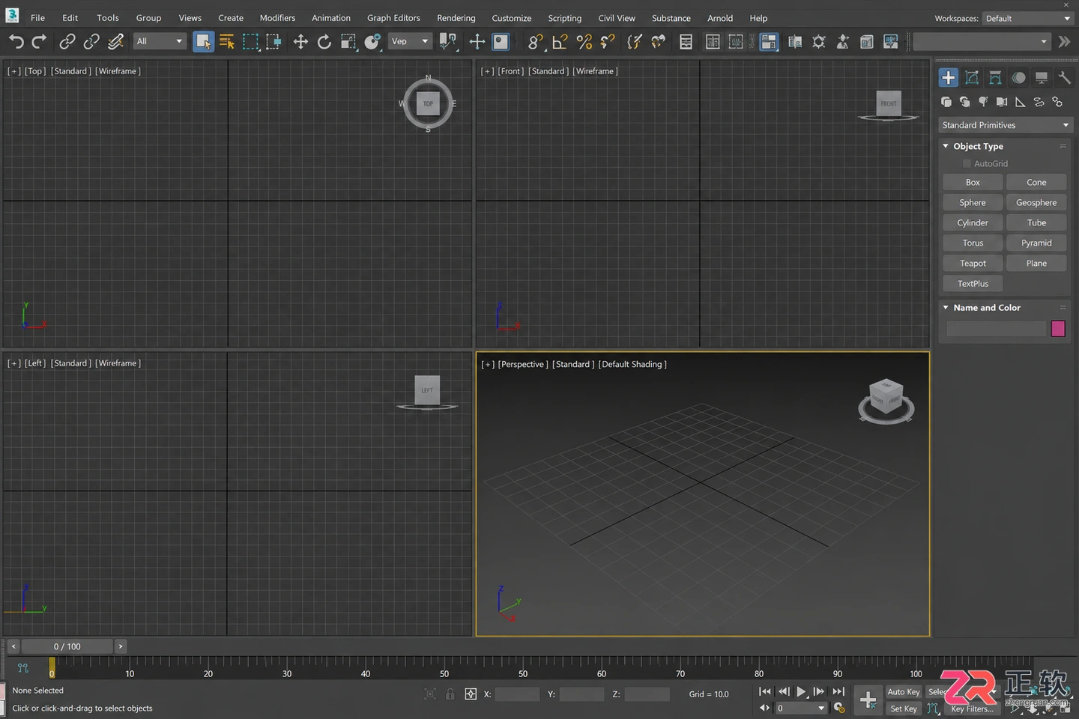Viewport: 1079px width, 719px height.
Task: Click the Pyramid primitive button
Action: (1036, 243)
